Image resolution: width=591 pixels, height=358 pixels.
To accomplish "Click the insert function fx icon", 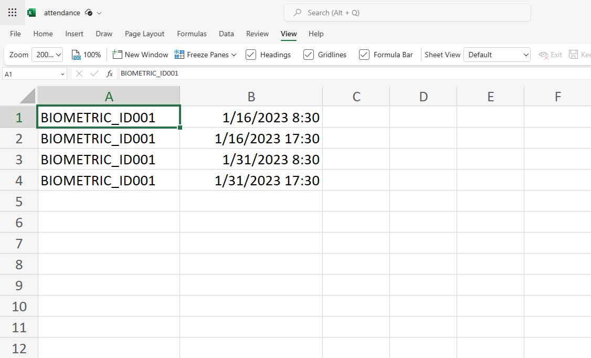I will (x=109, y=73).
